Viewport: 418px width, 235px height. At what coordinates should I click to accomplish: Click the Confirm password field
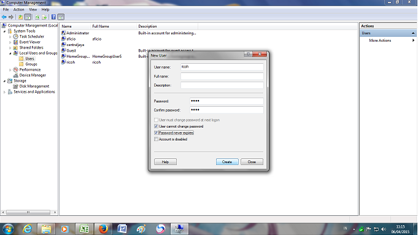(226, 110)
